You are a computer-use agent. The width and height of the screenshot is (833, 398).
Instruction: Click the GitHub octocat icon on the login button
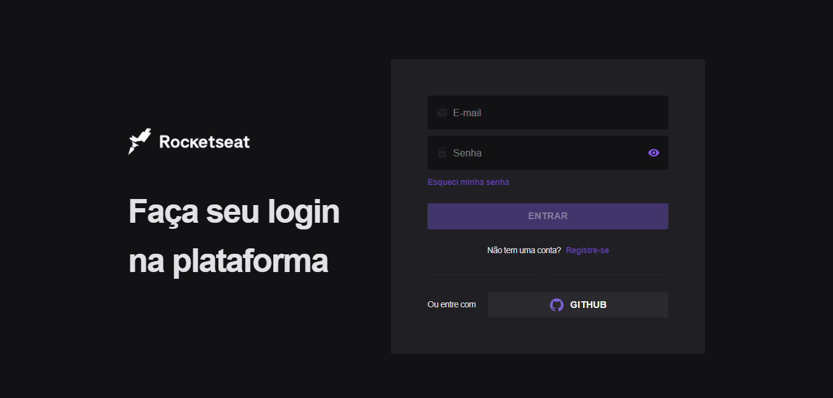(x=556, y=304)
